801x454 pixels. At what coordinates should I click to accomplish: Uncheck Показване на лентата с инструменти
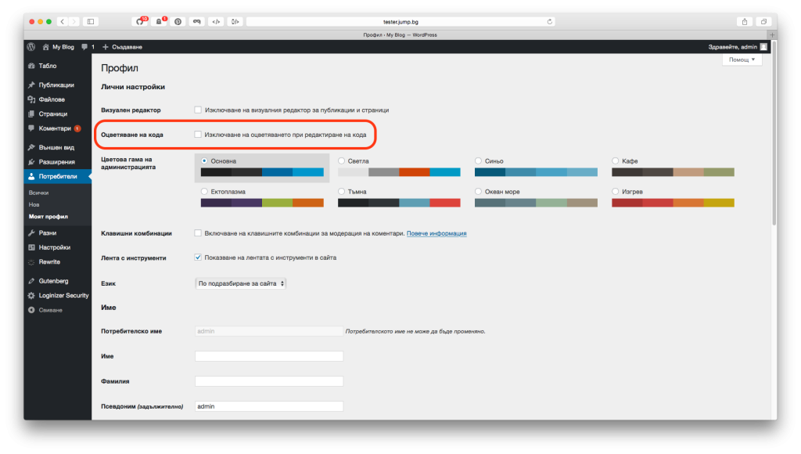coord(198,255)
